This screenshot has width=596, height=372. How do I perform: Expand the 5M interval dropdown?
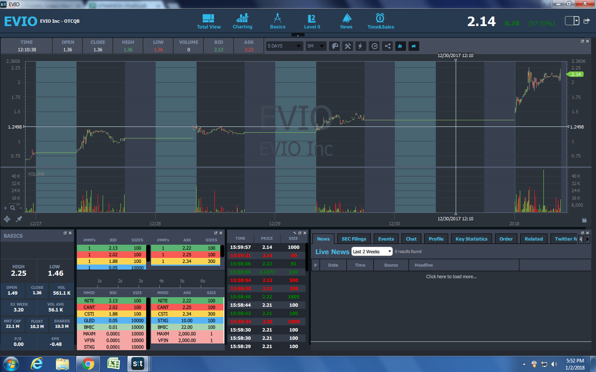pos(316,46)
